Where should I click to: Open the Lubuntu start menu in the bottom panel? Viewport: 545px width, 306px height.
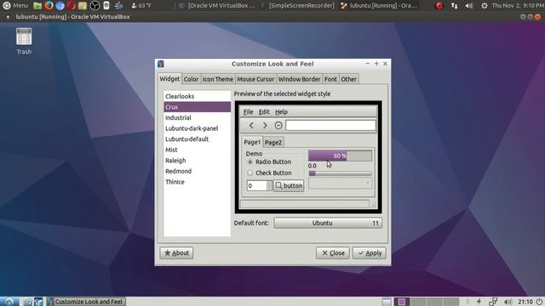(x=9, y=302)
